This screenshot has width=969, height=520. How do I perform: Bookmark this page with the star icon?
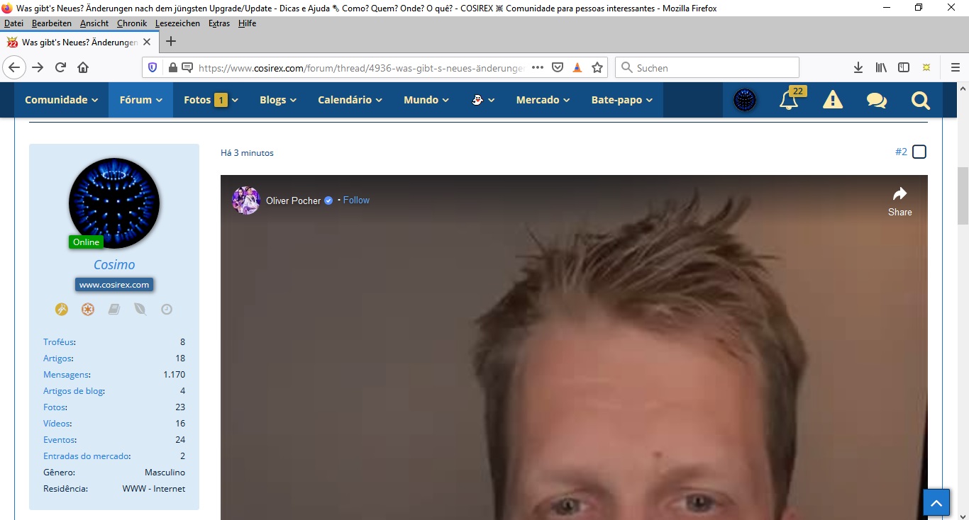(597, 68)
